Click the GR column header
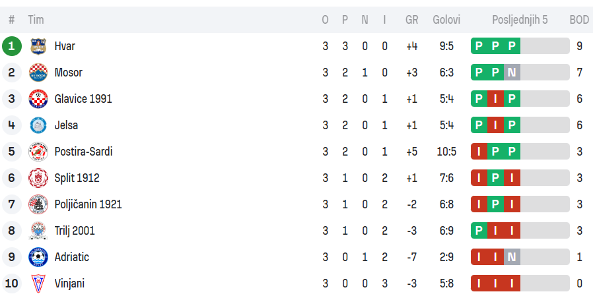 pyautogui.click(x=411, y=20)
